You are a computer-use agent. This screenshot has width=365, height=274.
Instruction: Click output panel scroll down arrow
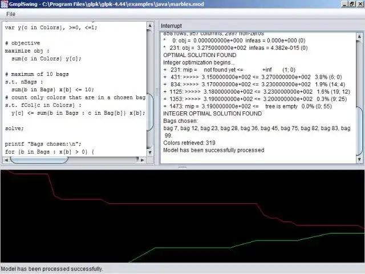pyautogui.click(x=359, y=159)
